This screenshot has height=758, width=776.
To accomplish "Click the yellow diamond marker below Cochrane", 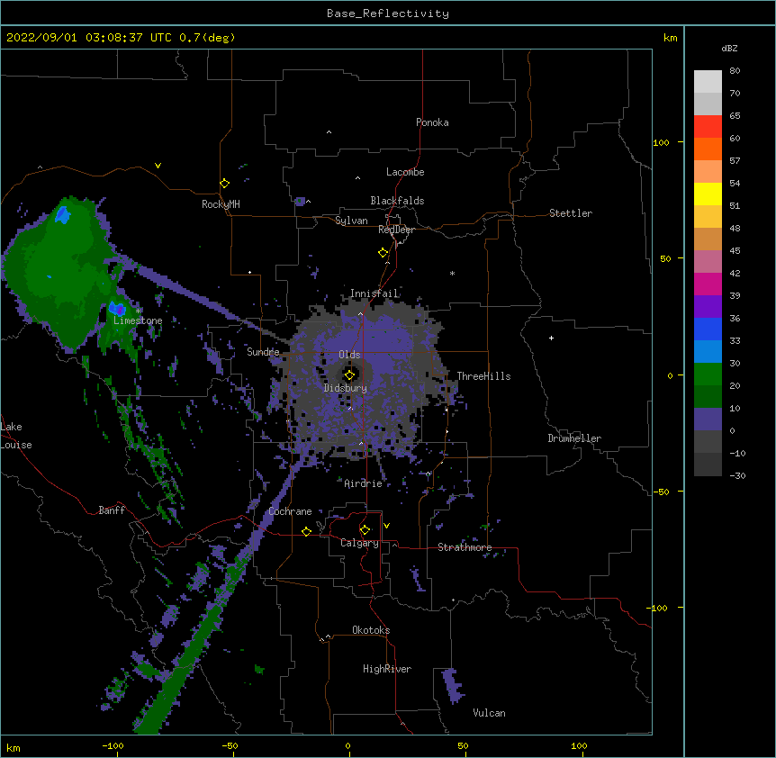I will click(306, 531).
